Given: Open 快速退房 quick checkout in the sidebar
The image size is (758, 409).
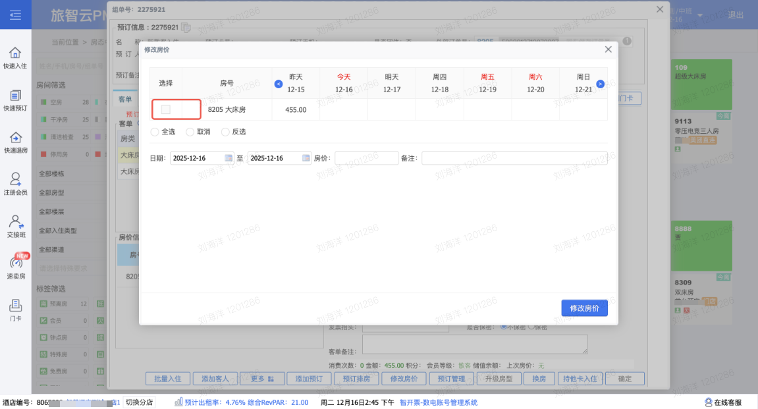Looking at the screenshot, I should pyautogui.click(x=15, y=142).
